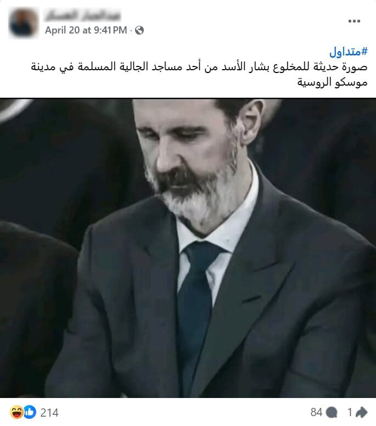Screen dimensions: 376x426
Task: Open the April 20 at 9:41 PM timestamp
Action: tap(86, 30)
